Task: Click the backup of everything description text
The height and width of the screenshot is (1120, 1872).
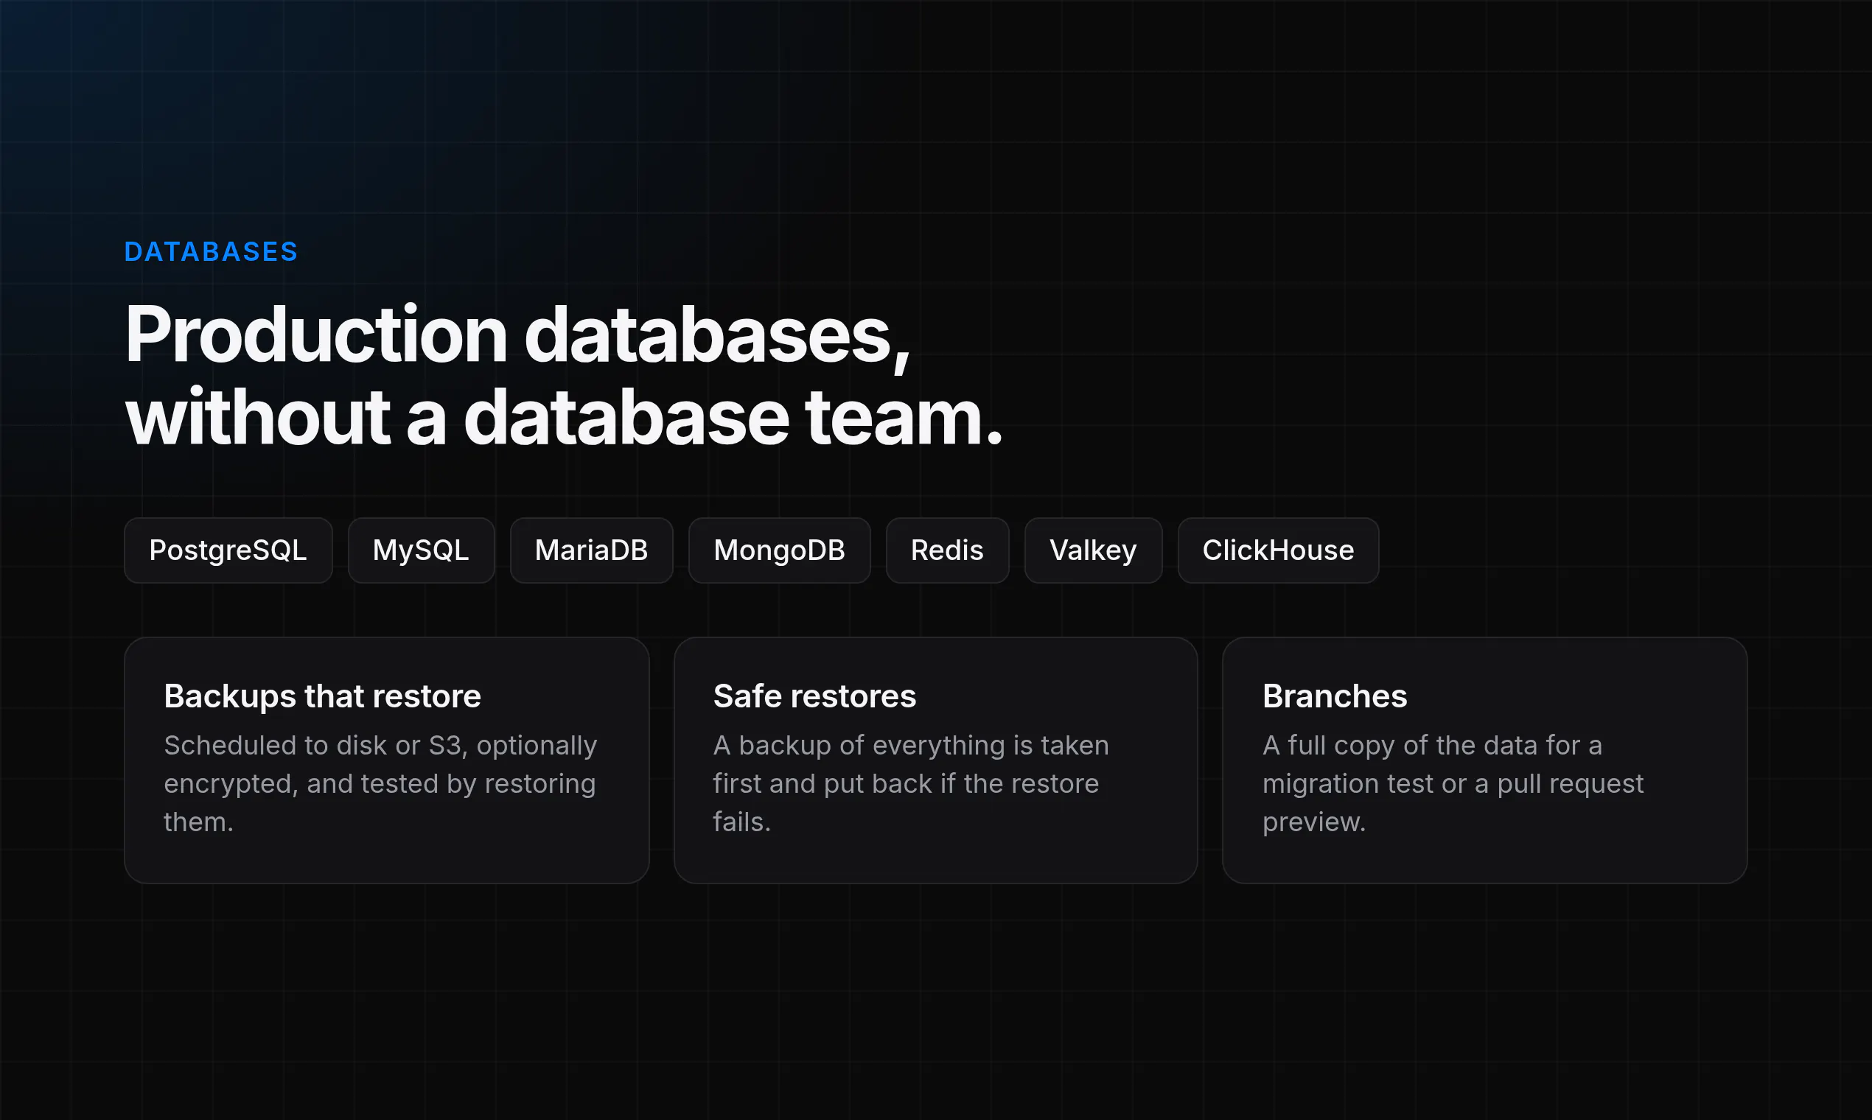Action: (x=911, y=783)
